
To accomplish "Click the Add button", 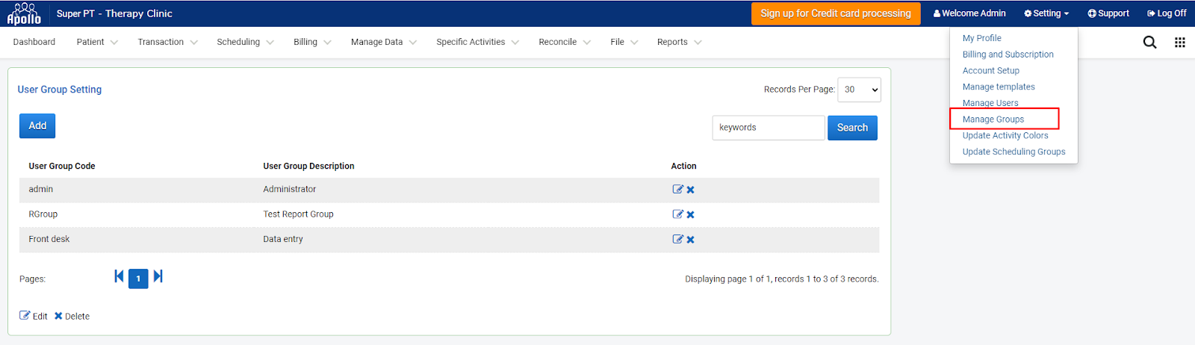I will tap(37, 126).
